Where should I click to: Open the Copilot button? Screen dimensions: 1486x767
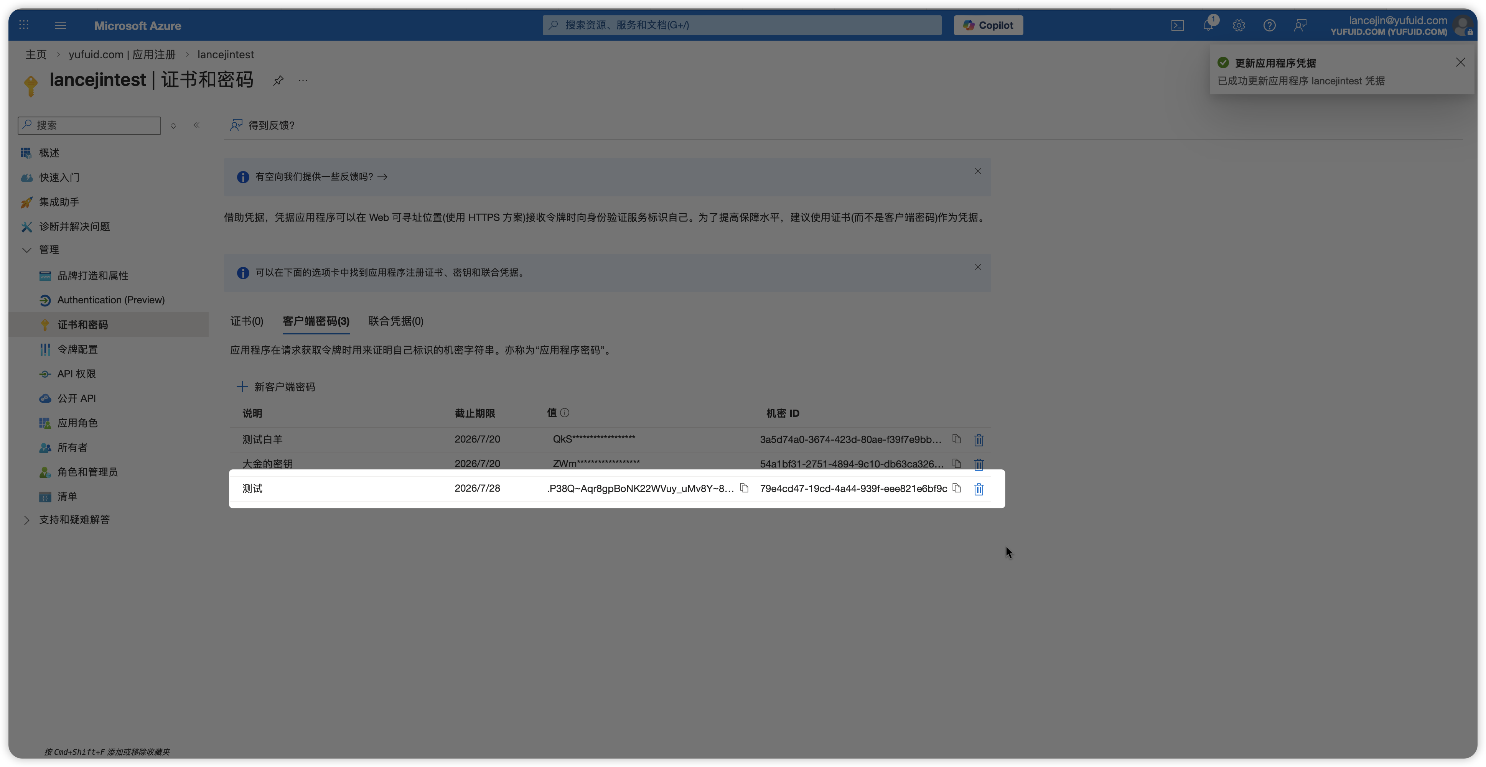tap(988, 25)
